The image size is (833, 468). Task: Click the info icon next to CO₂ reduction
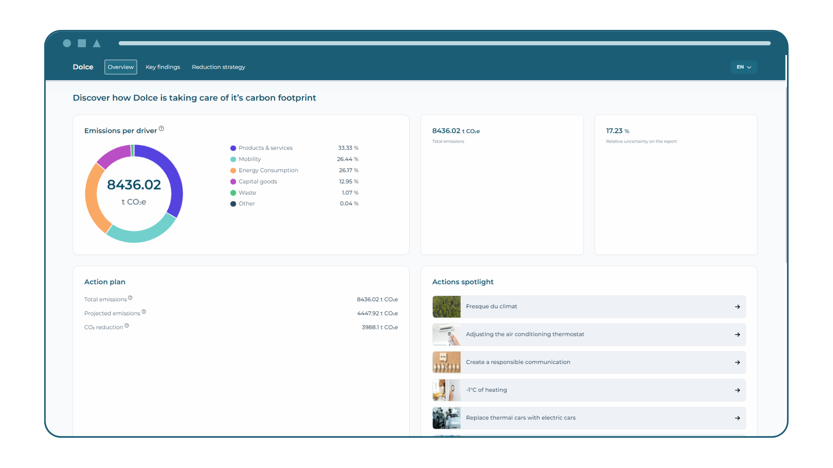point(127,325)
